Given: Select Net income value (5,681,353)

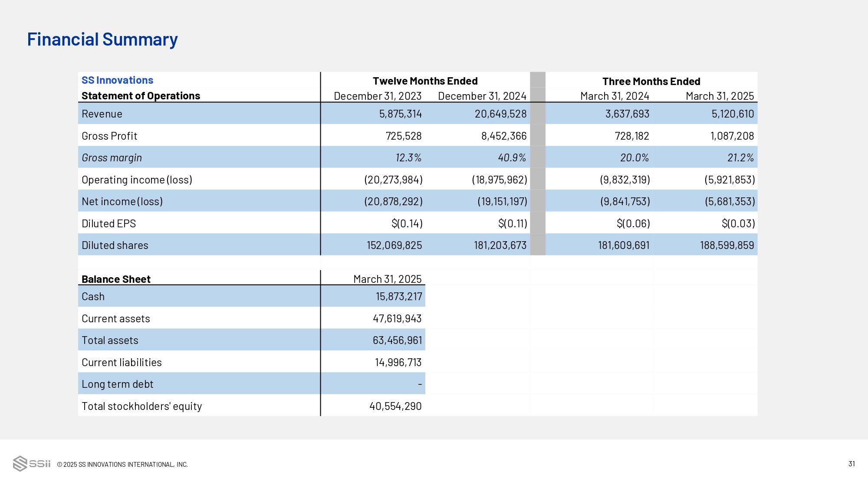Looking at the screenshot, I should [730, 202].
